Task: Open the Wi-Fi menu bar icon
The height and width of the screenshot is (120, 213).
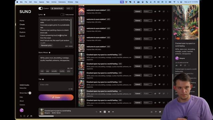Action: [x=174, y=2]
